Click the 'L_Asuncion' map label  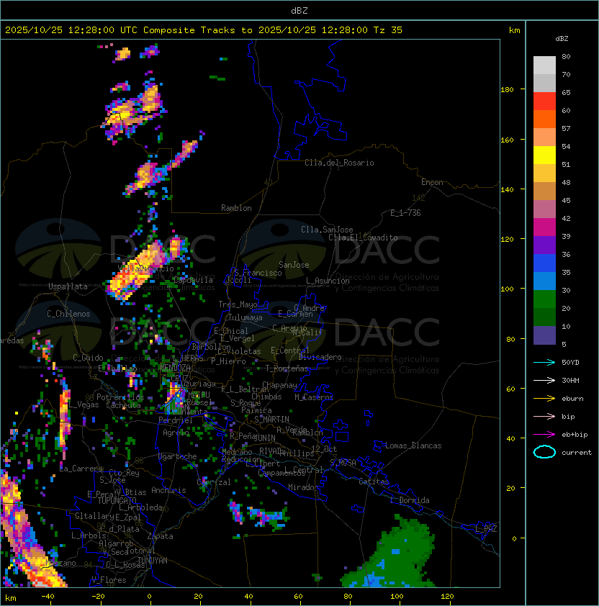pyautogui.click(x=328, y=281)
